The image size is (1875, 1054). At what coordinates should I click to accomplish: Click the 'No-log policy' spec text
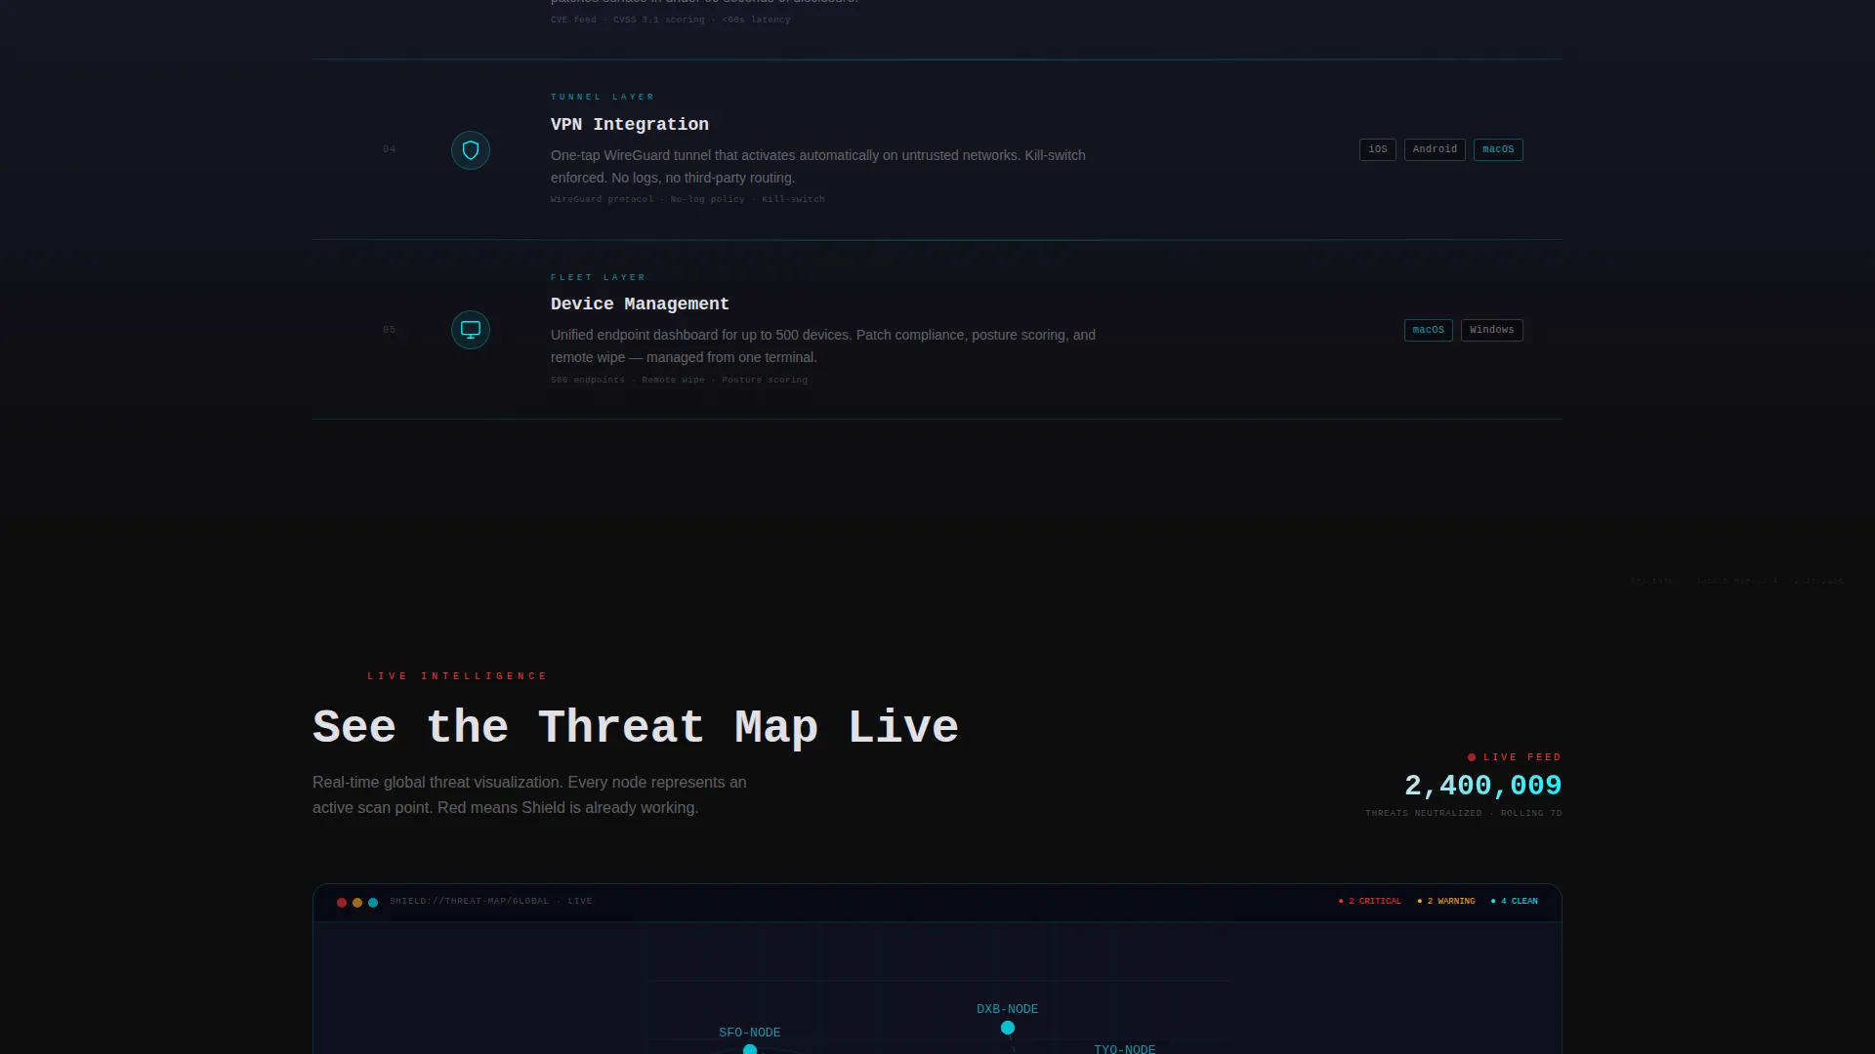tap(708, 199)
